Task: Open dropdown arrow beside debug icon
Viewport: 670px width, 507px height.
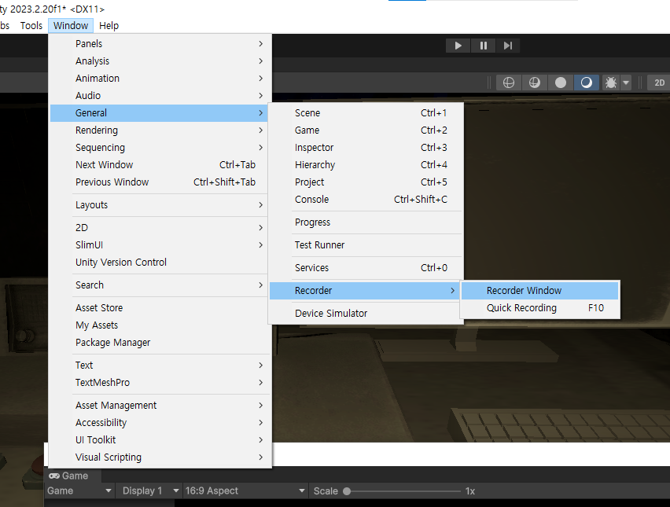Action: [626, 83]
